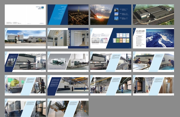This screenshot has height=117, width=180.
Task: Select the certificates page spread
Action: [x=111, y=38]
